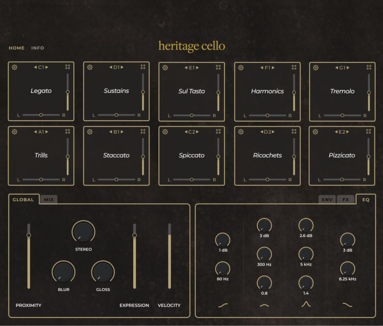The width and height of the screenshot is (383, 326).
Task: Click four-dot grid icon on Spiccato slot
Action: click(218, 131)
